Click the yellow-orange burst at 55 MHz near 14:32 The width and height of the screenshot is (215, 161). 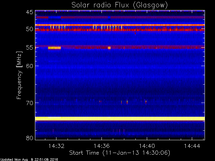click(54, 48)
